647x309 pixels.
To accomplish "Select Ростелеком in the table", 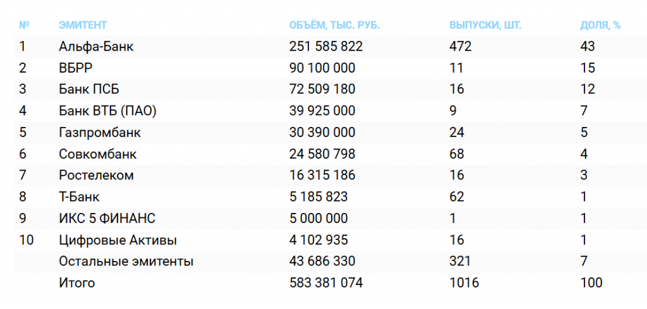I will click(96, 176).
